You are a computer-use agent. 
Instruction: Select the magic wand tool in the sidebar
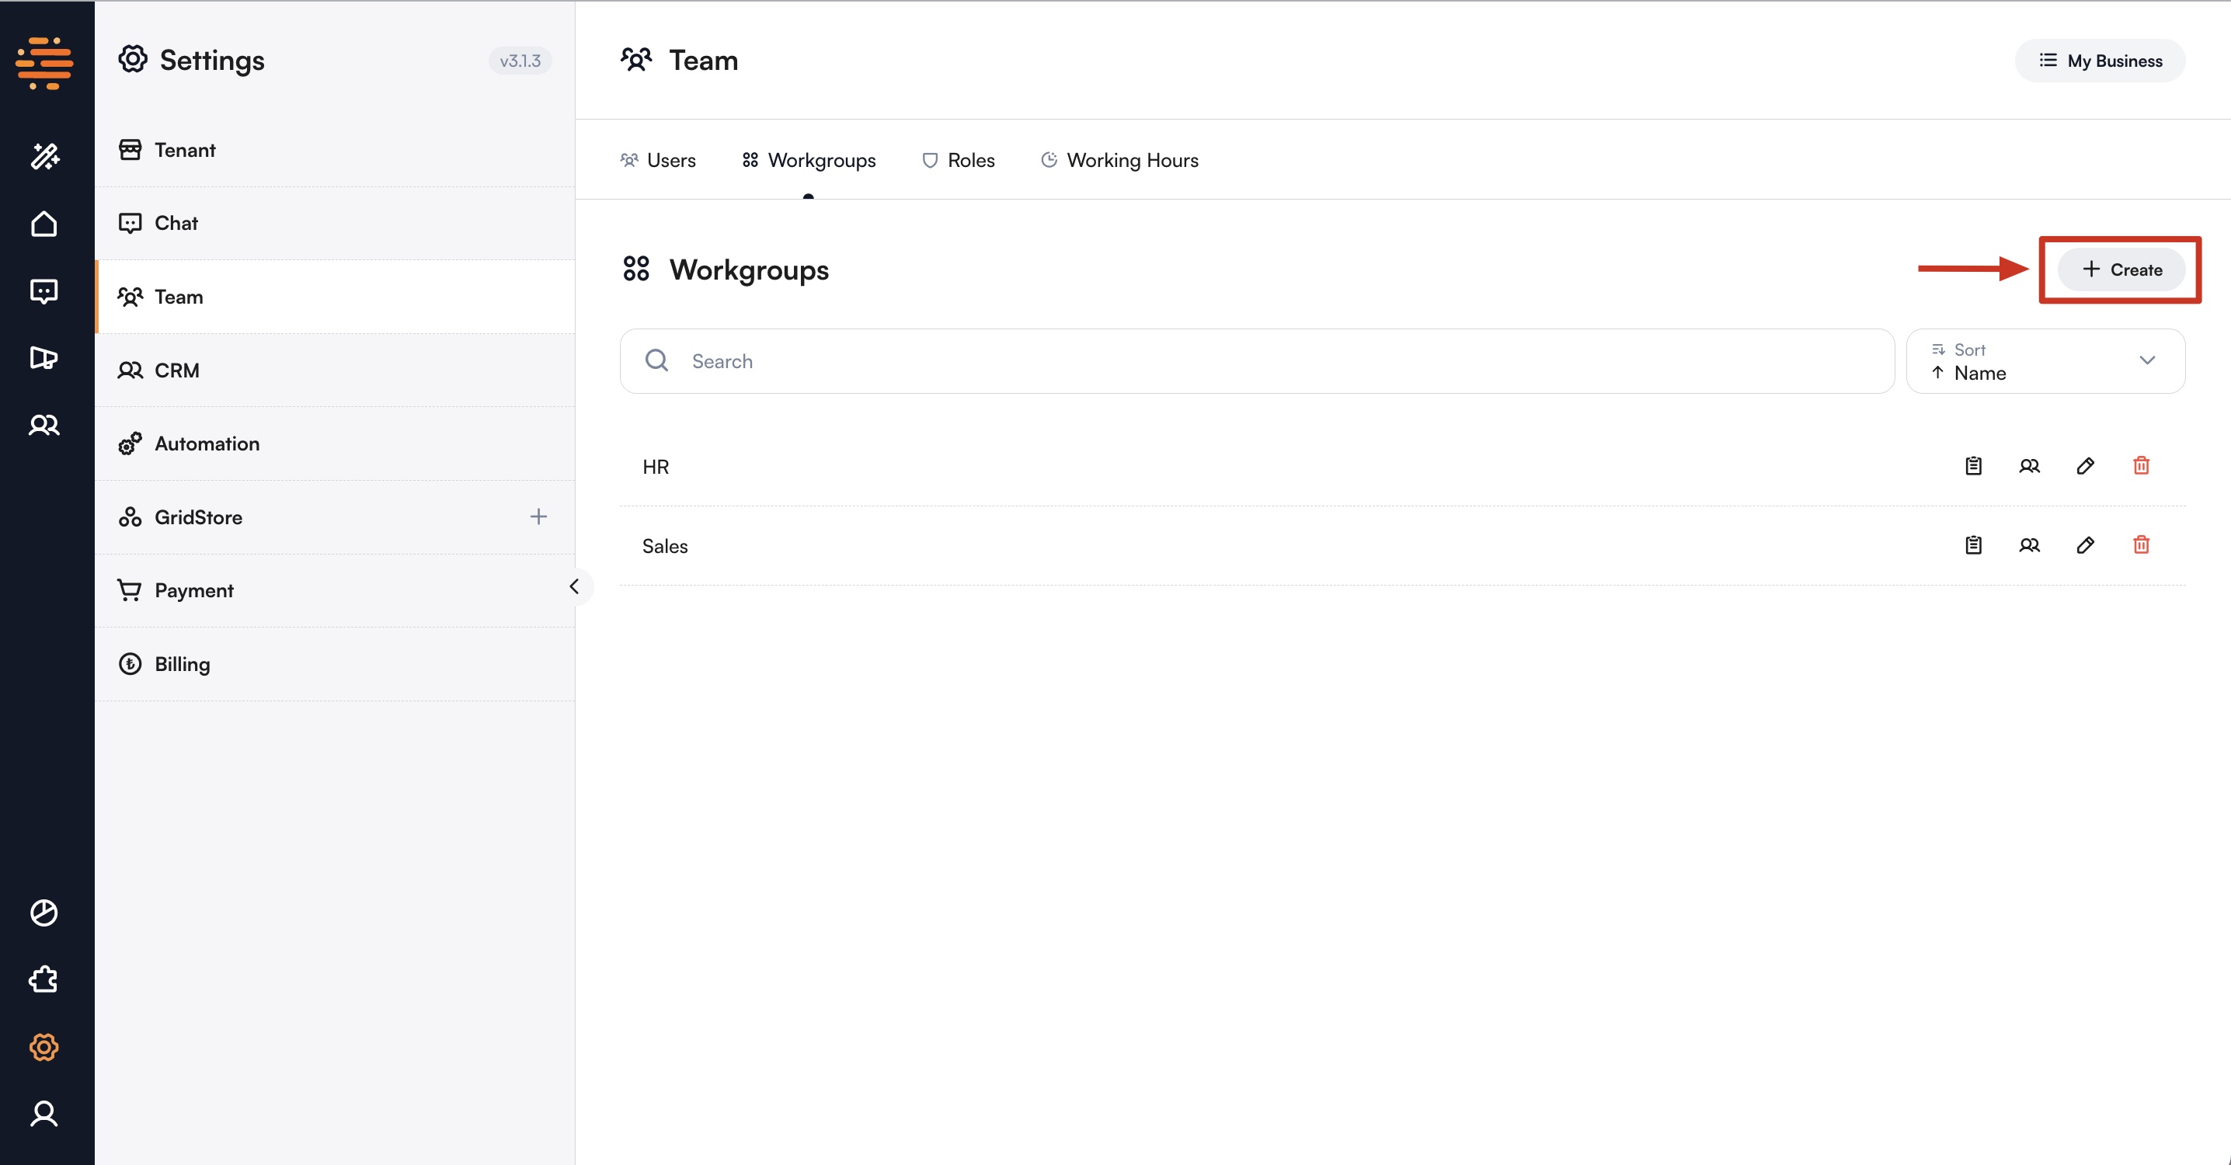coord(44,156)
